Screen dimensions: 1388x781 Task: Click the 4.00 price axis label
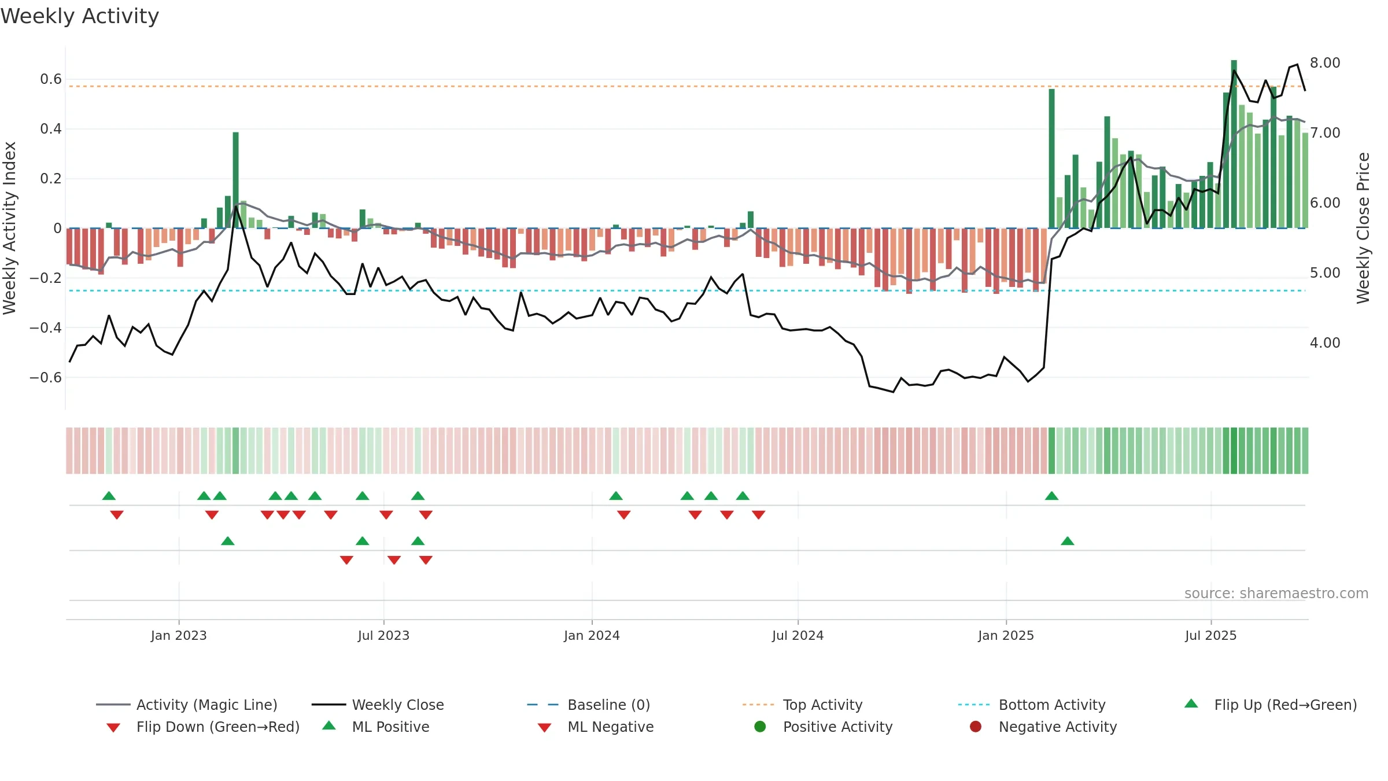(1325, 342)
